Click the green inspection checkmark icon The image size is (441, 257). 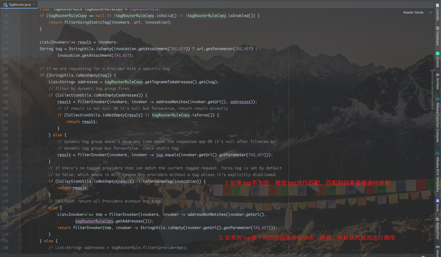(x=431, y=12)
